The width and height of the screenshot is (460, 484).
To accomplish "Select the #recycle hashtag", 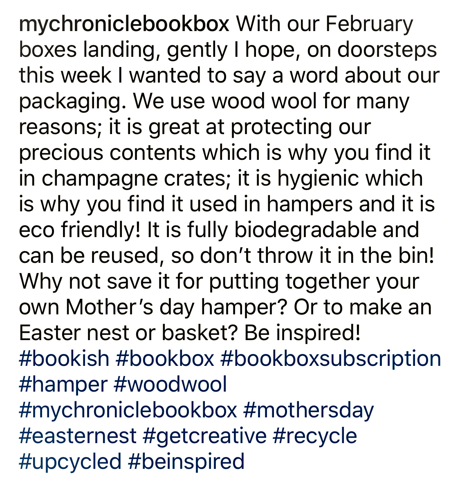I will 314,436.
